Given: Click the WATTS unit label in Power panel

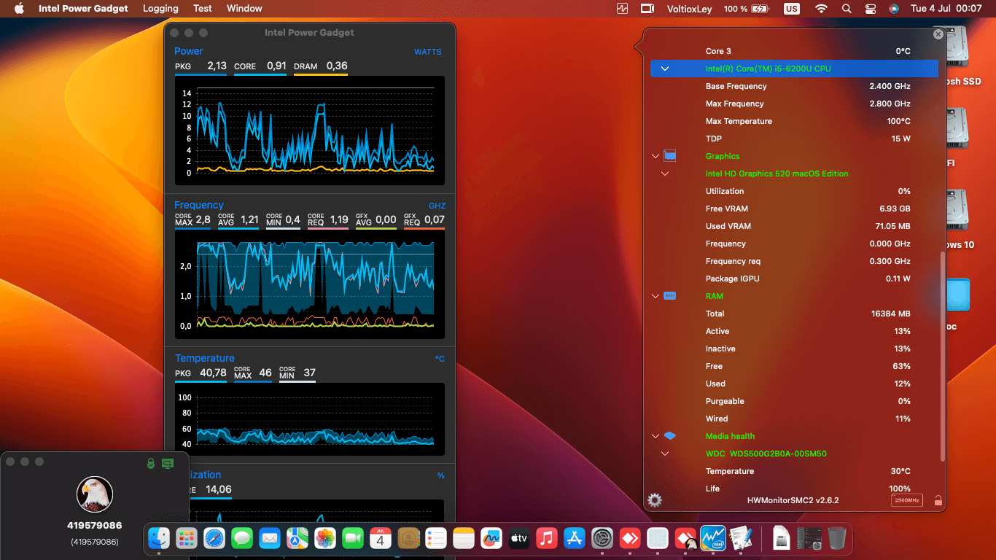Looking at the screenshot, I should point(428,52).
